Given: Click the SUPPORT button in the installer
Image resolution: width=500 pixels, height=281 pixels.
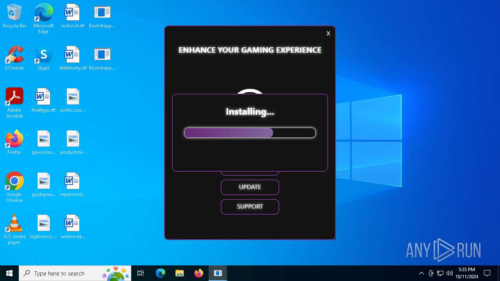Looking at the screenshot, I should click(250, 207).
